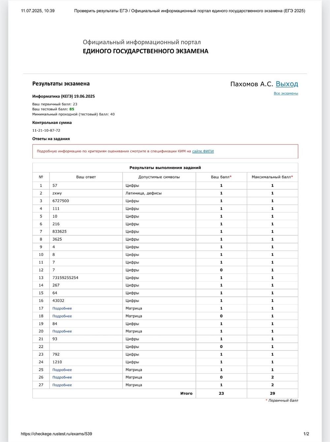Click the Выход logout link

(287, 84)
